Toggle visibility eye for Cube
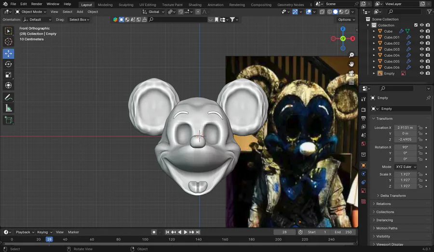This screenshot has height=252, width=434. tap(421, 31)
